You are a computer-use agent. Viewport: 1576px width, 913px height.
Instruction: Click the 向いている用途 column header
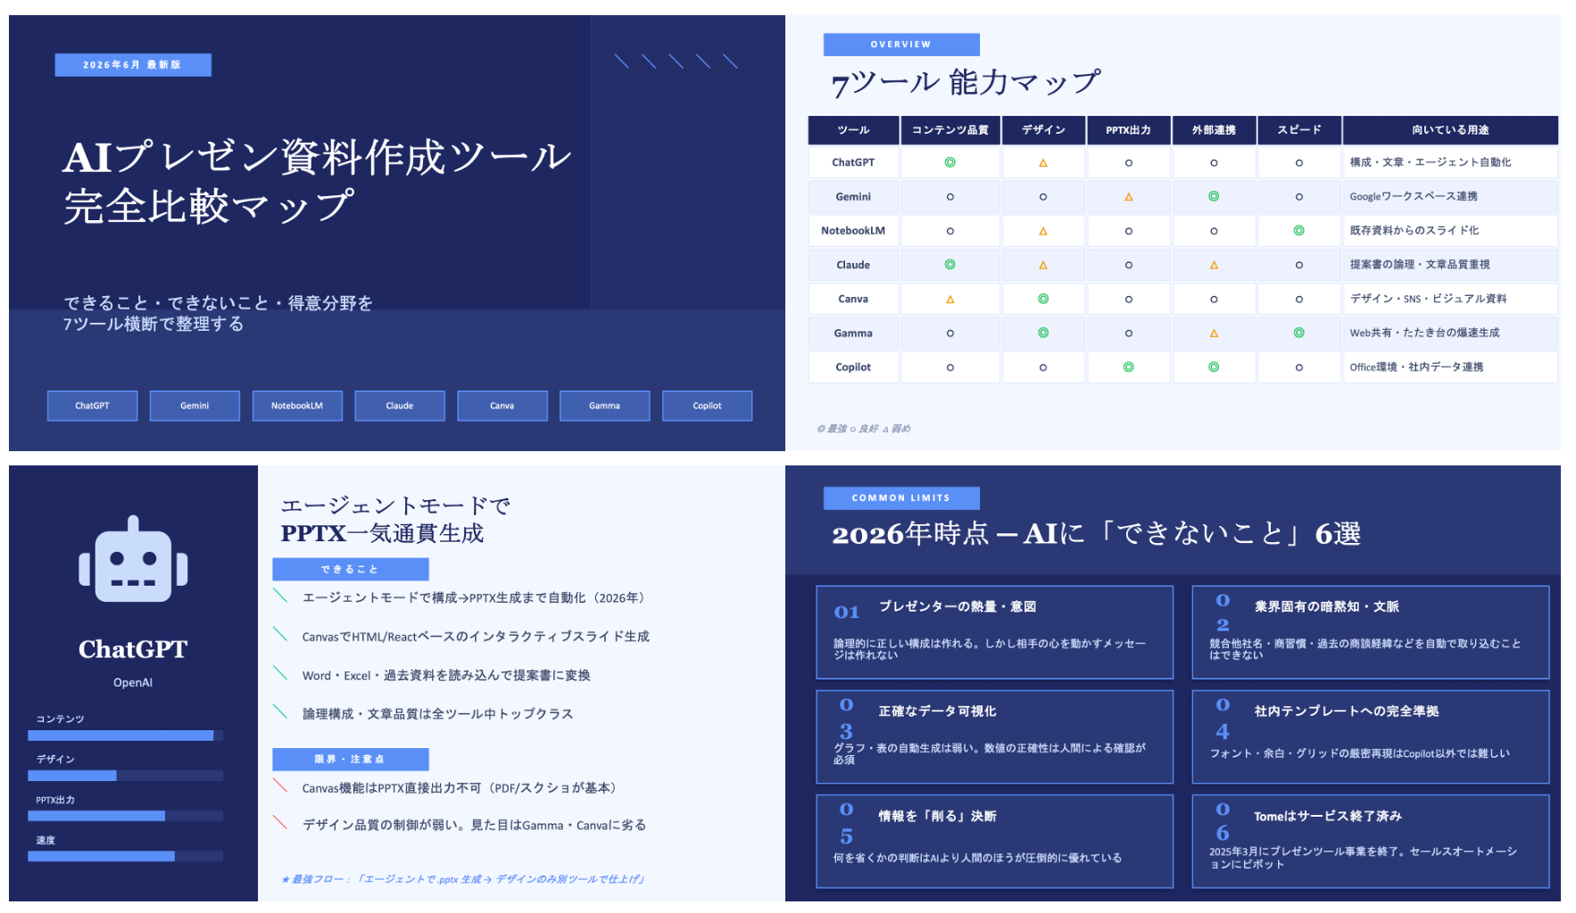coord(1450,130)
